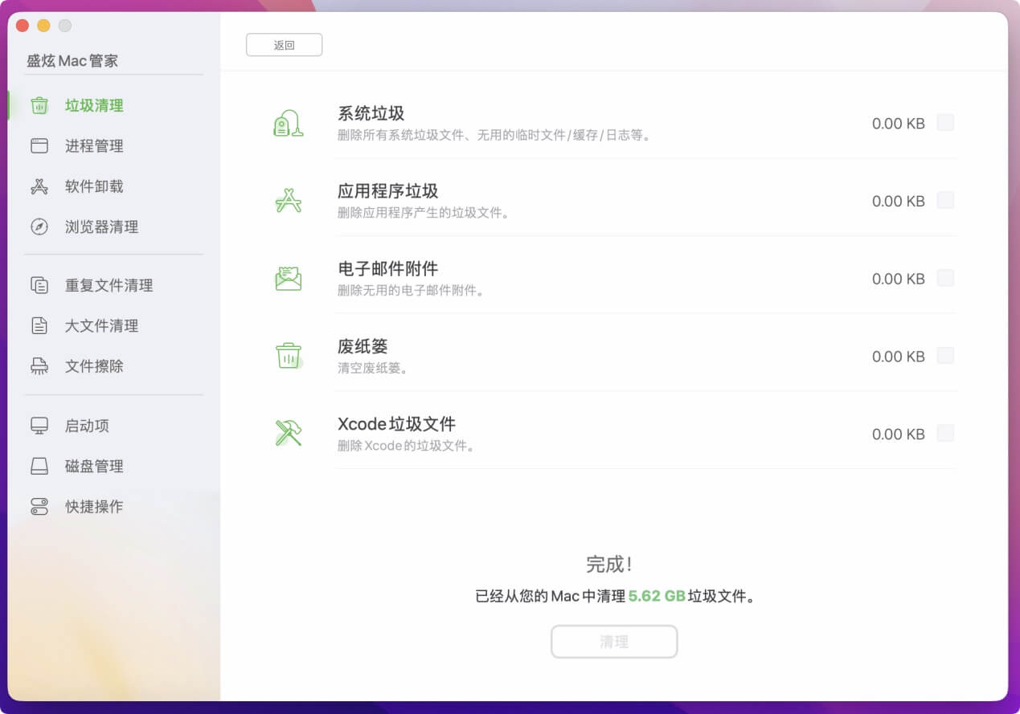Click the 返回 back button

(x=284, y=45)
